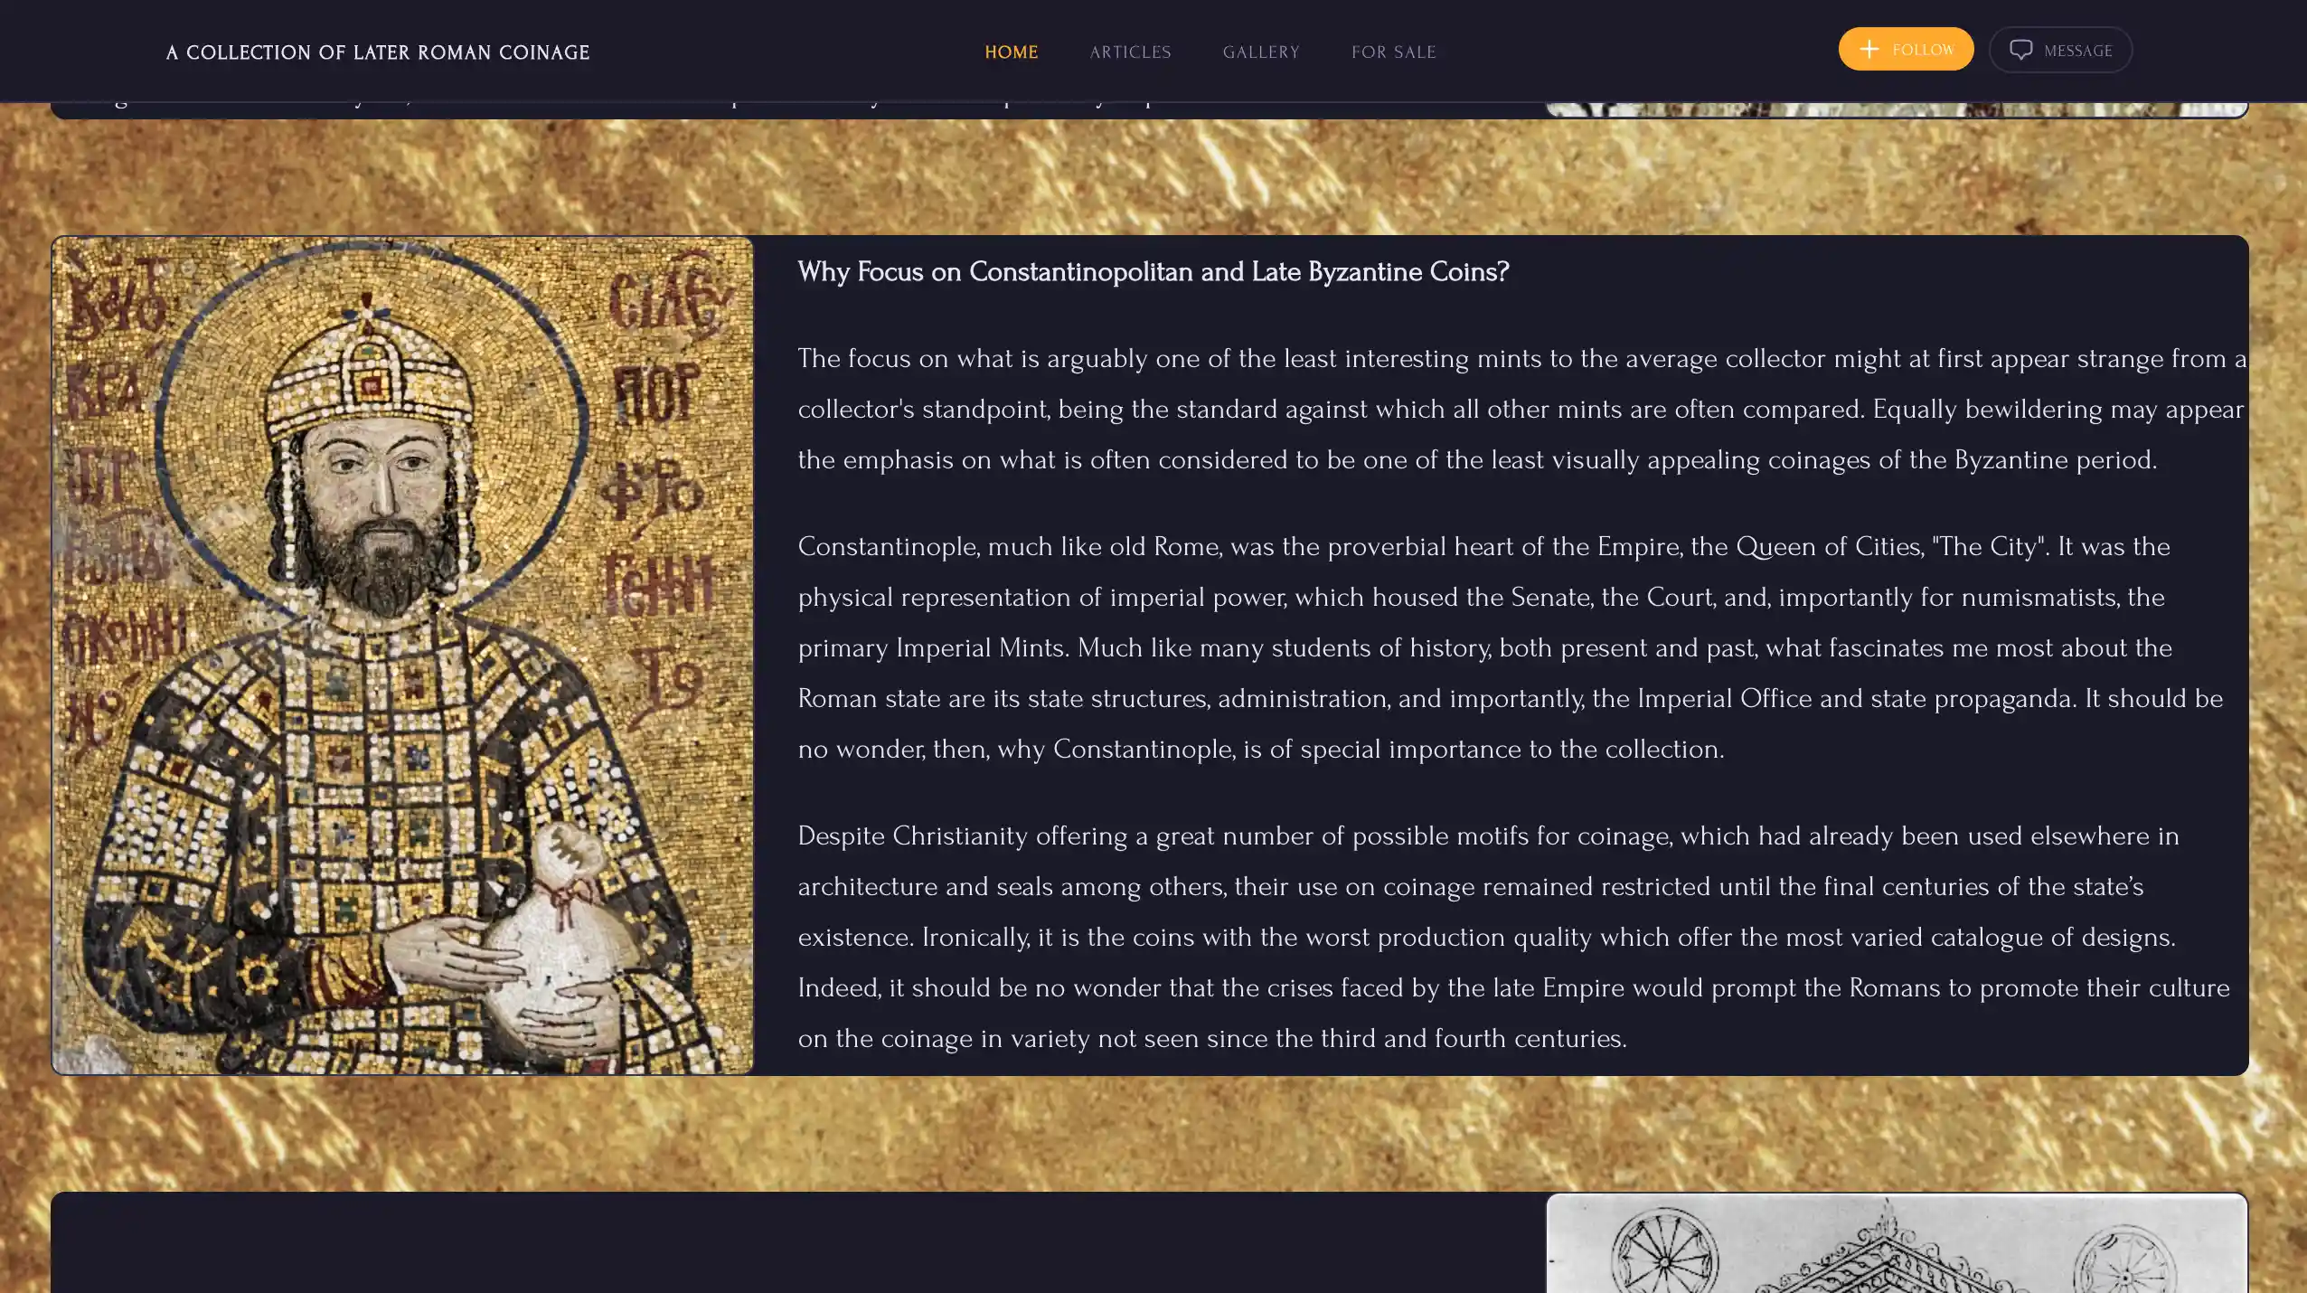Click paragraph starting 'Constantinople, much like old Rome'
The width and height of the screenshot is (2307, 1293).
click(1510, 647)
